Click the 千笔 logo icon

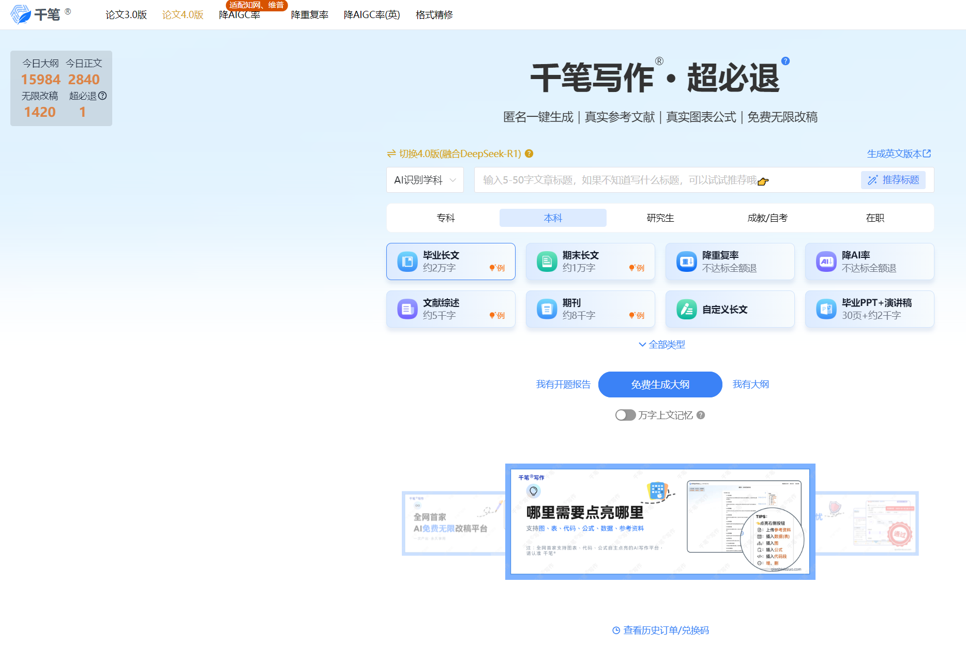21,14
